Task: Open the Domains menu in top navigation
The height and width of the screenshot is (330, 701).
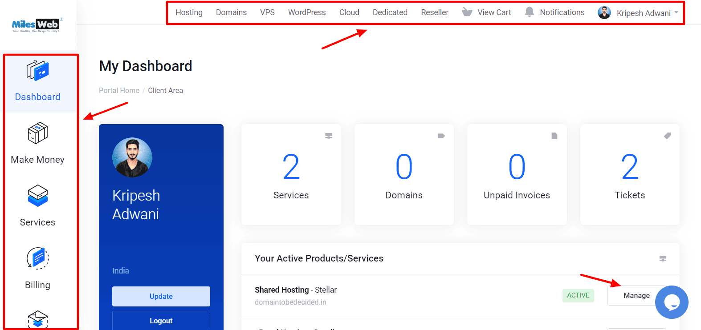Action: [231, 12]
